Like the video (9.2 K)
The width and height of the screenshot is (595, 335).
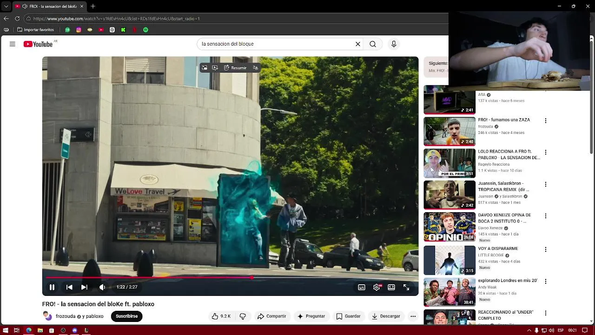221,316
